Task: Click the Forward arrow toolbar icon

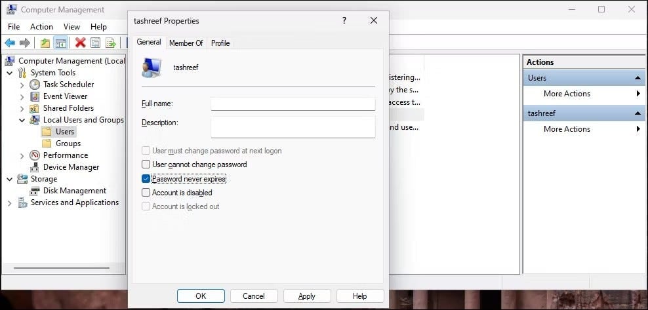Action: click(x=25, y=43)
